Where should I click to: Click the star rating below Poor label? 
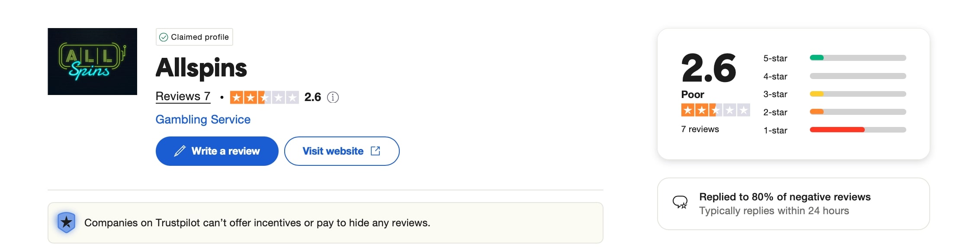pyautogui.click(x=716, y=110)
